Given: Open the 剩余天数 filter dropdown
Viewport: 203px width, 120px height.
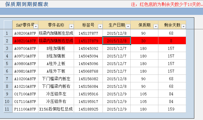Looking at the screenshot, I should (x=183, y=26).
